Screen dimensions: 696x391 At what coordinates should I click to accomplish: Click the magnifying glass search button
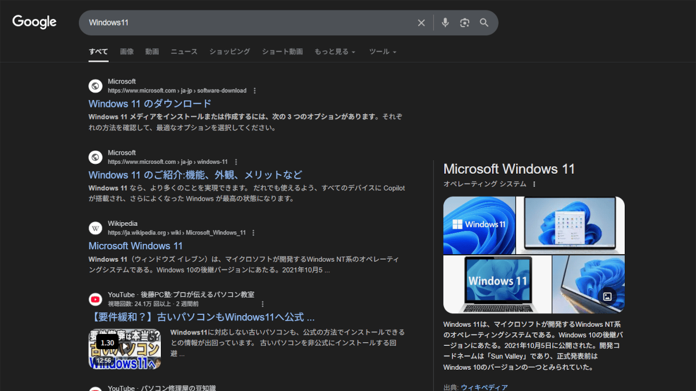click(x=484, y=23)
